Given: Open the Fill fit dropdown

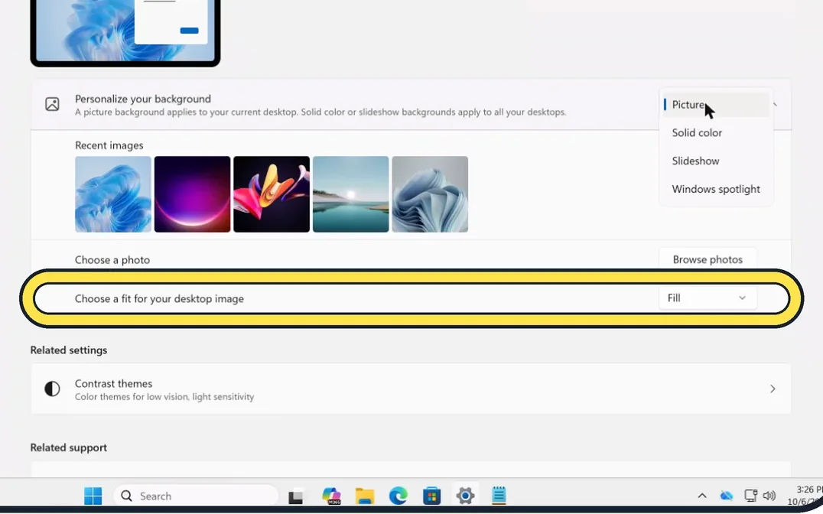Looking at the screenshot, I should coord(708,298).
